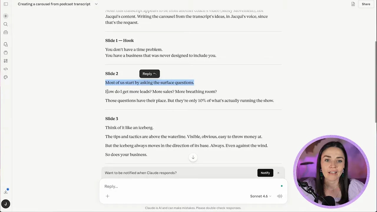Open the stacked box icon in sidebar
Viewport: 377px width, 212px height.
tap(6, 52)
